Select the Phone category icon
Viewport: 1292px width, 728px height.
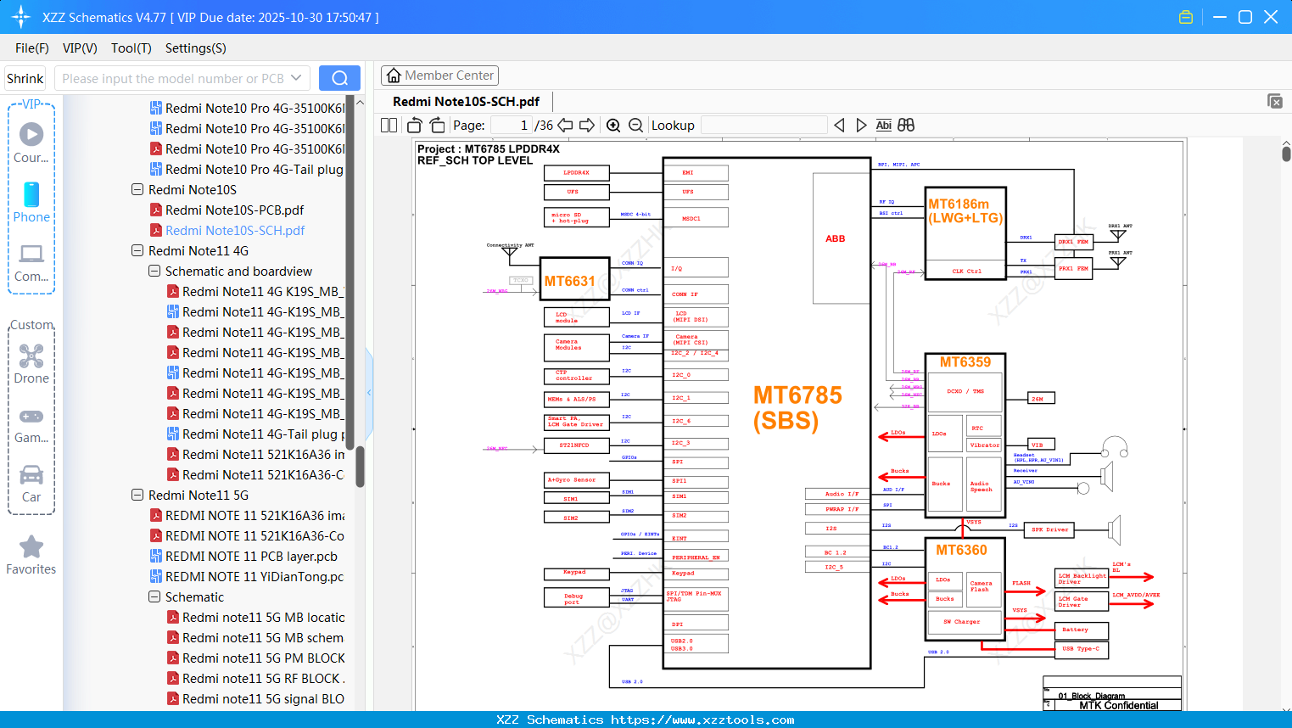pyautogui.click(x=31, y=202)
